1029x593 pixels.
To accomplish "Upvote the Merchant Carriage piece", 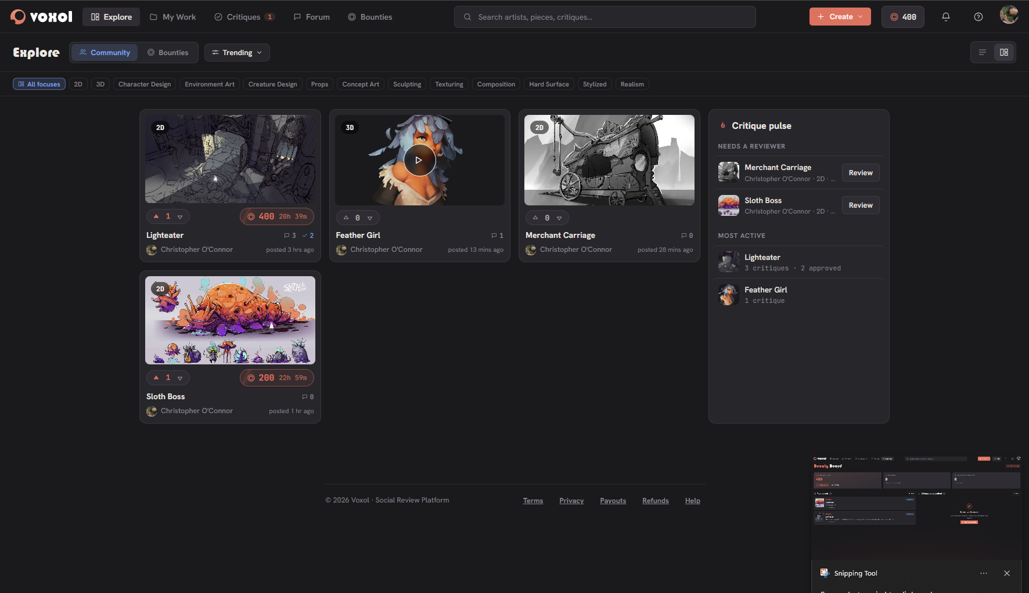I will 535,218.
